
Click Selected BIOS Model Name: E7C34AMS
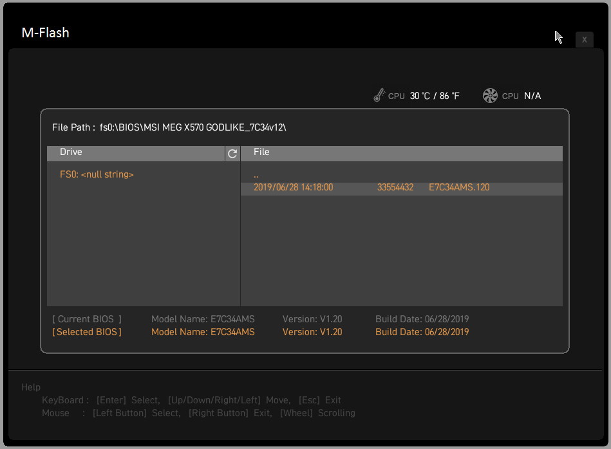pyautogui.click(x=203, y=332)
